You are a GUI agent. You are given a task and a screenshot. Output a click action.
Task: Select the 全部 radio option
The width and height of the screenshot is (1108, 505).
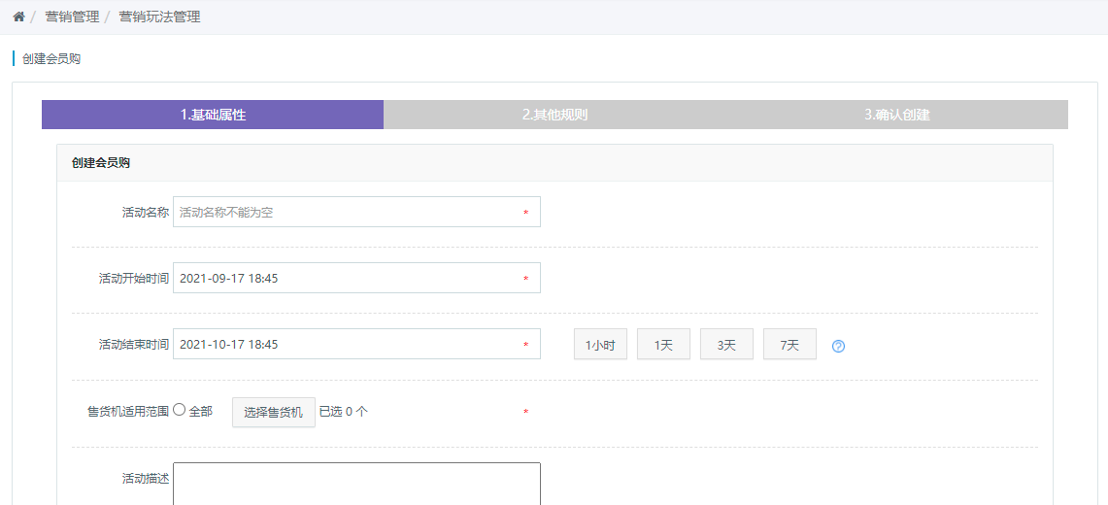click(x=179, y=410)
